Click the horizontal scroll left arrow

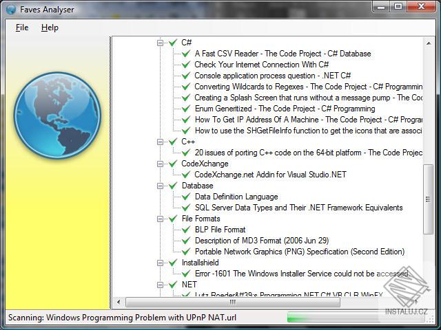119,302
